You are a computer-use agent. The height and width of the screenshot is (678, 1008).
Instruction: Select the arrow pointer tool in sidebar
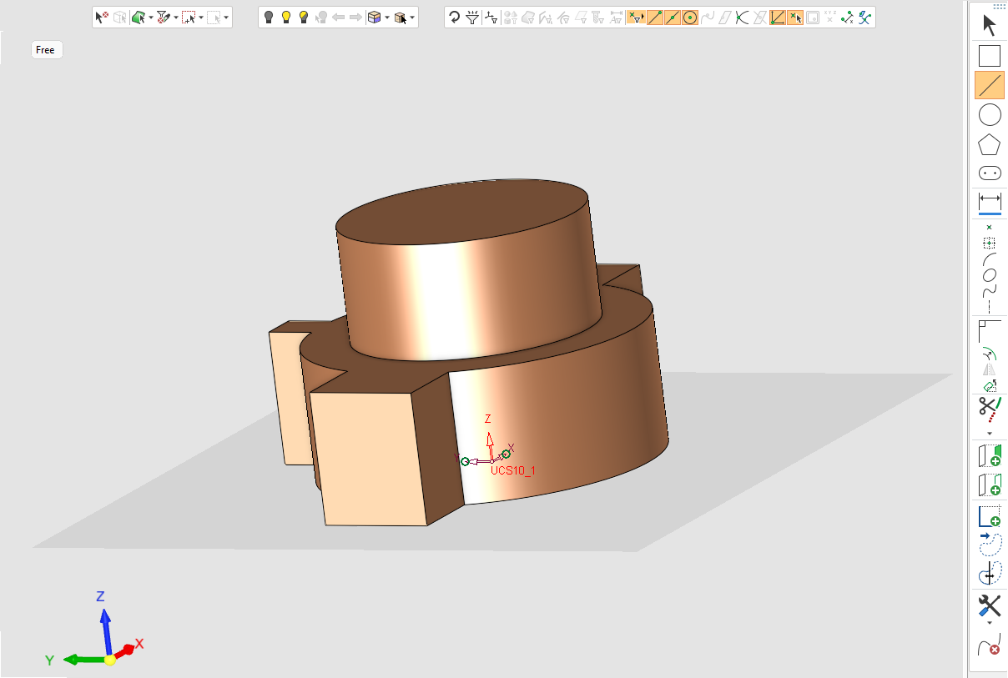tap(989, 26)
